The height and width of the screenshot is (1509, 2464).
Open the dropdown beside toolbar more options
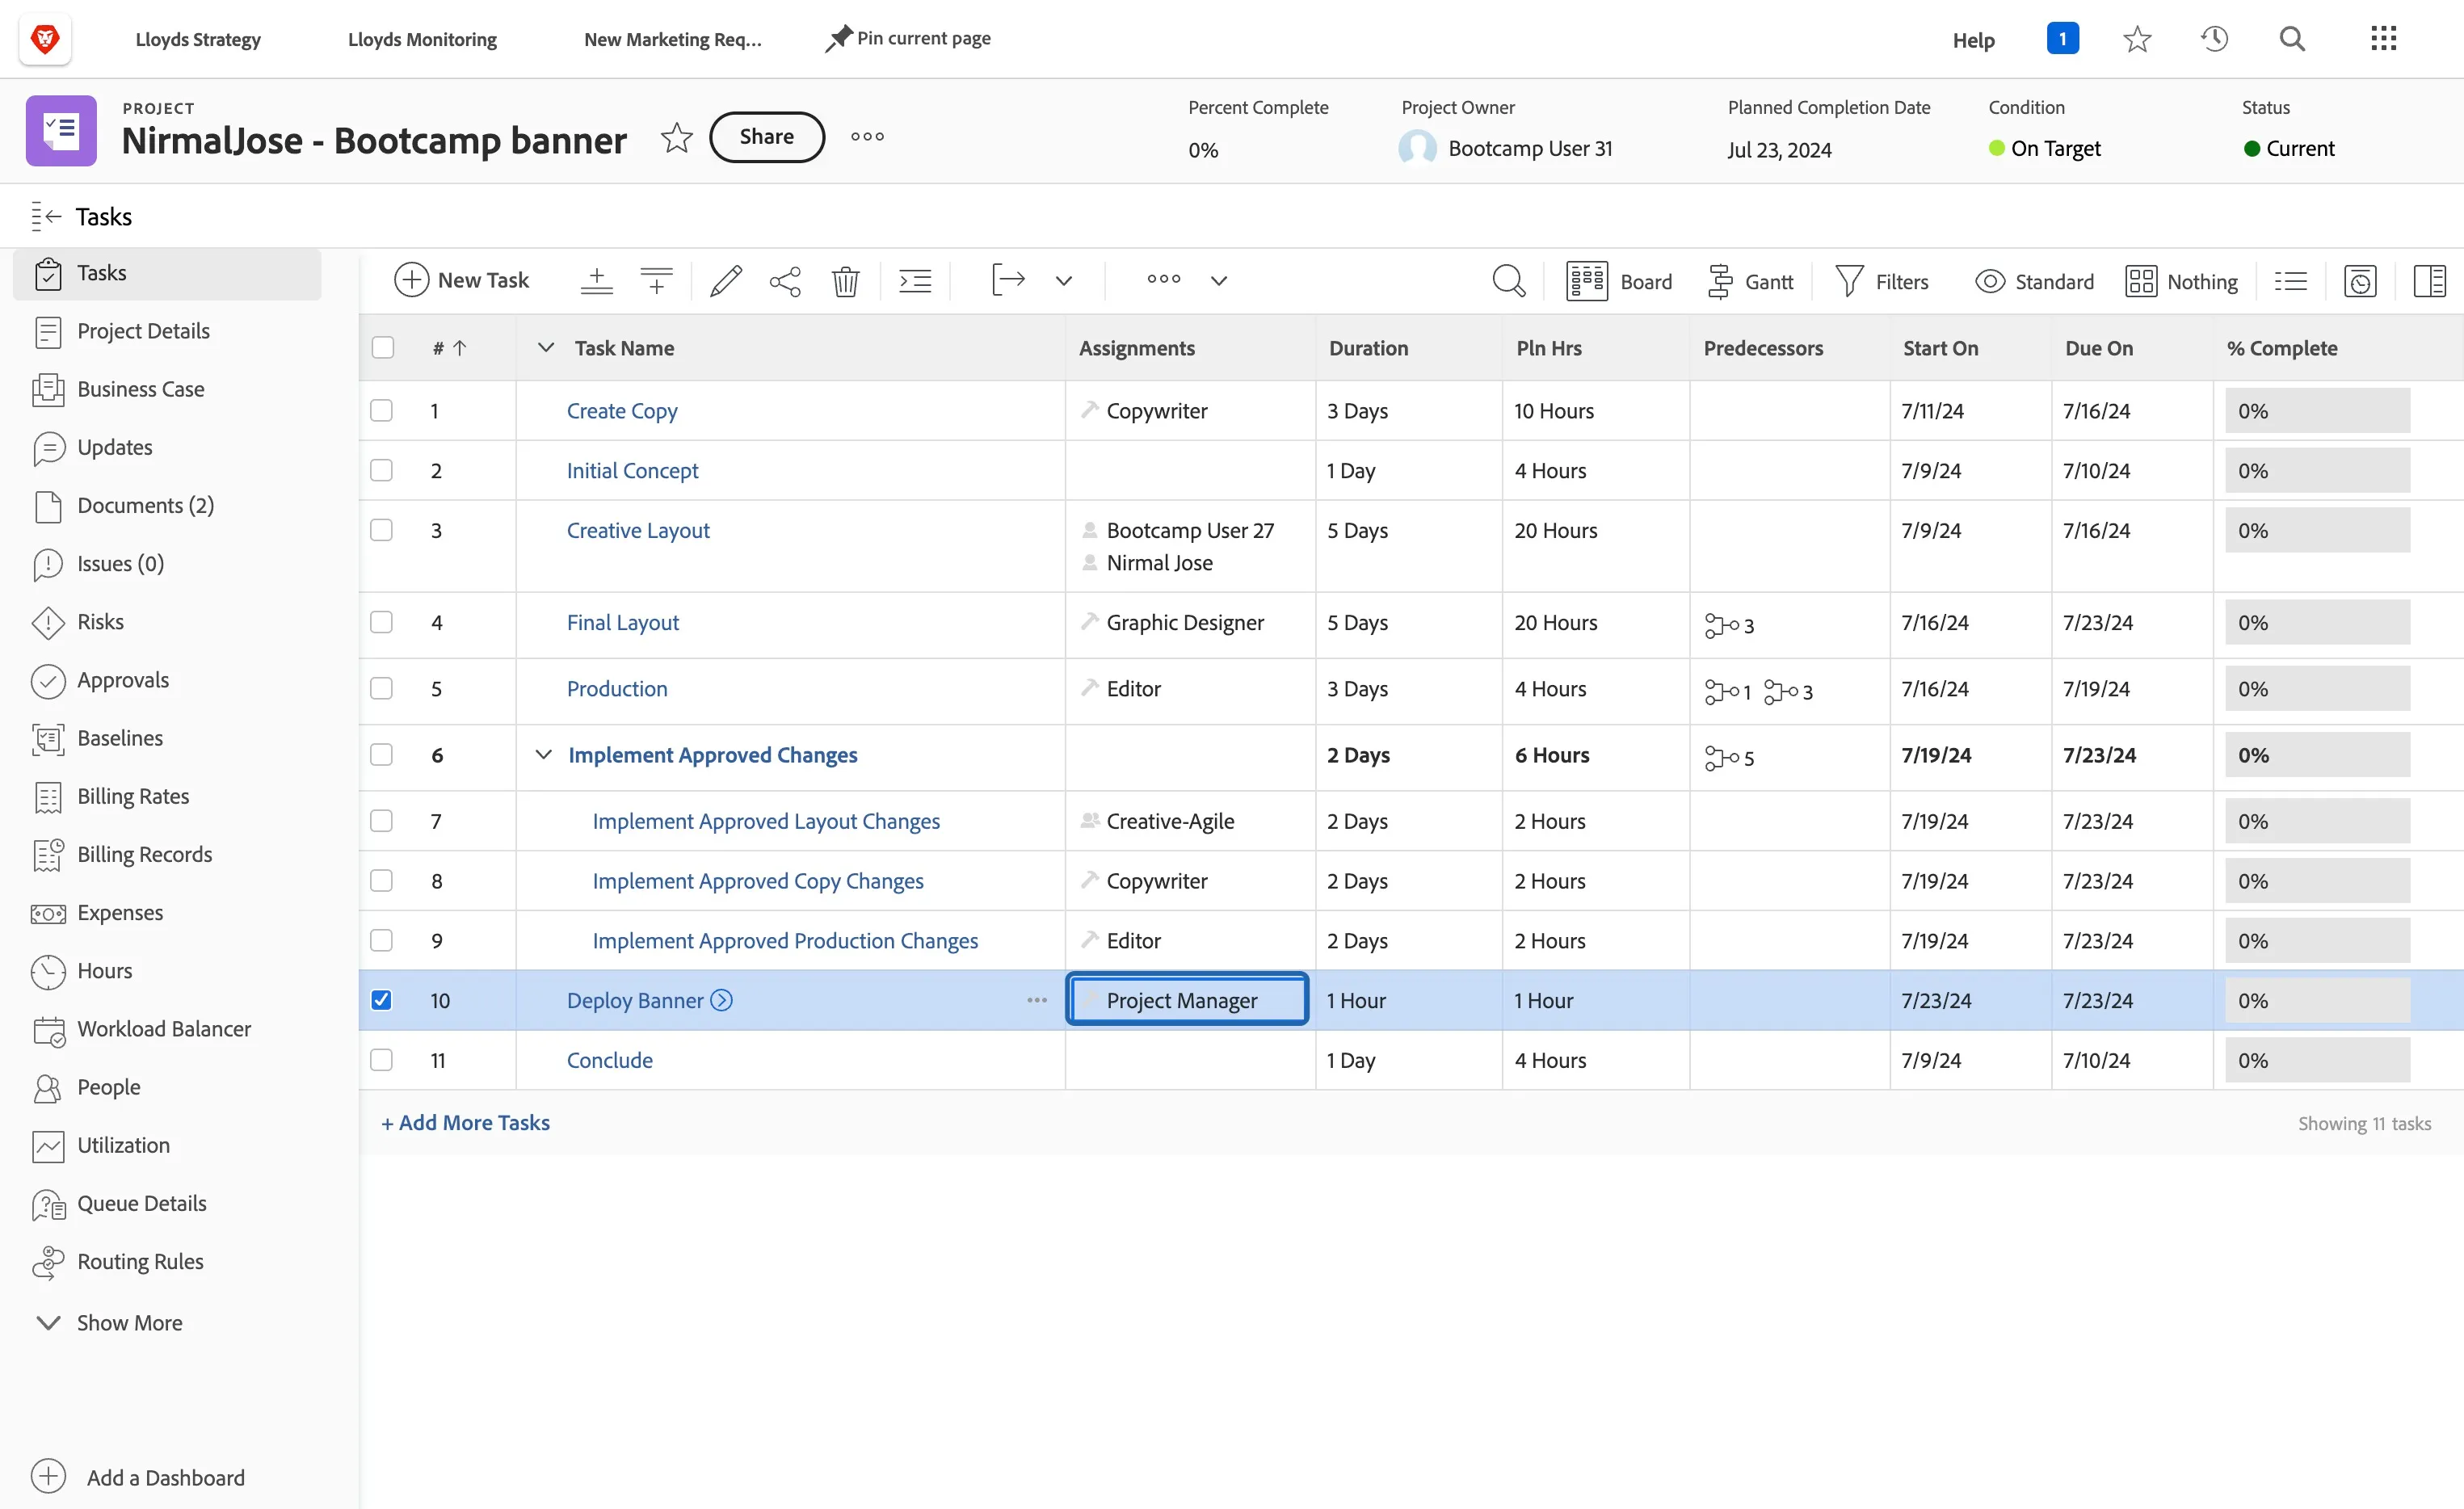coord(1218,281)
